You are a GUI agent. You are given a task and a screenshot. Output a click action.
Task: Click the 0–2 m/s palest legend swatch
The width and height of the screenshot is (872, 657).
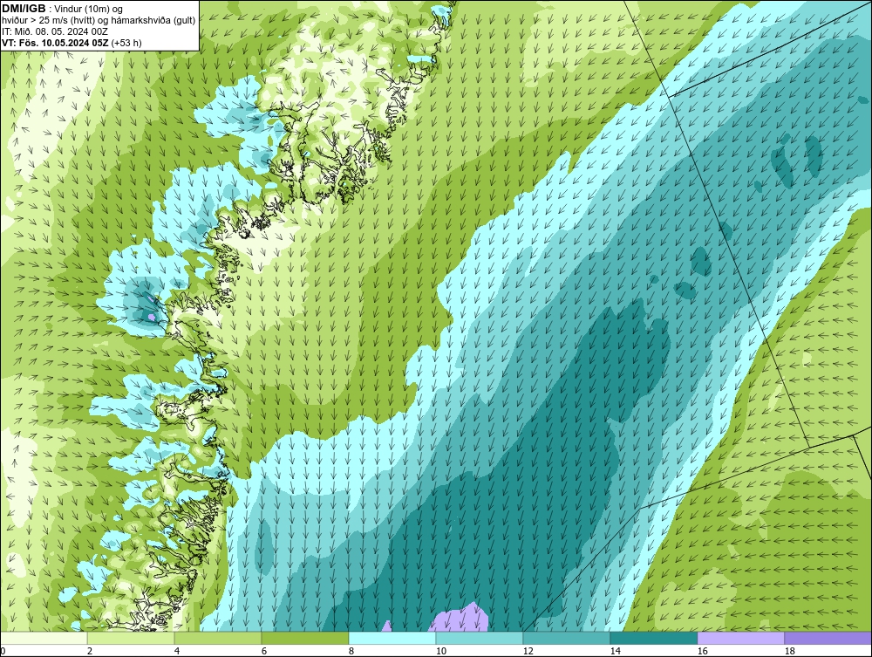44,638
